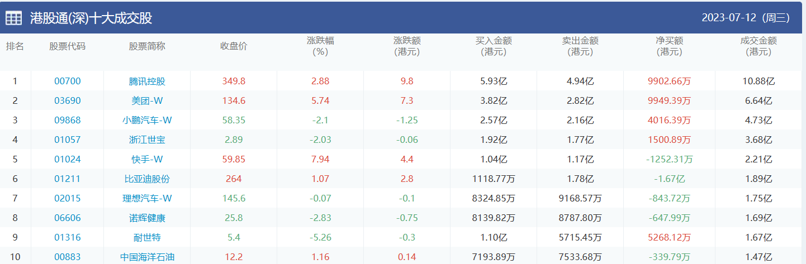This screenshot has height=264, width=806.
Task: Click the table grid icon in header
Action: [14, 18]
